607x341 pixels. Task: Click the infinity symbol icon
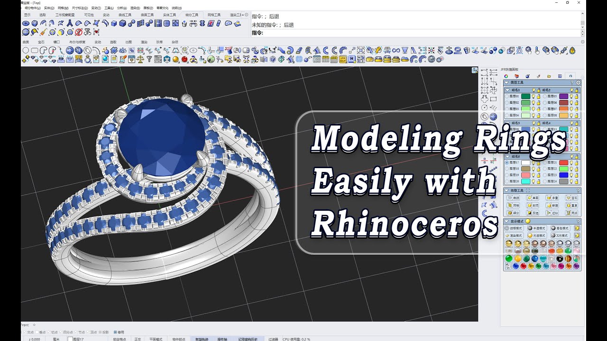click(396, 50)
